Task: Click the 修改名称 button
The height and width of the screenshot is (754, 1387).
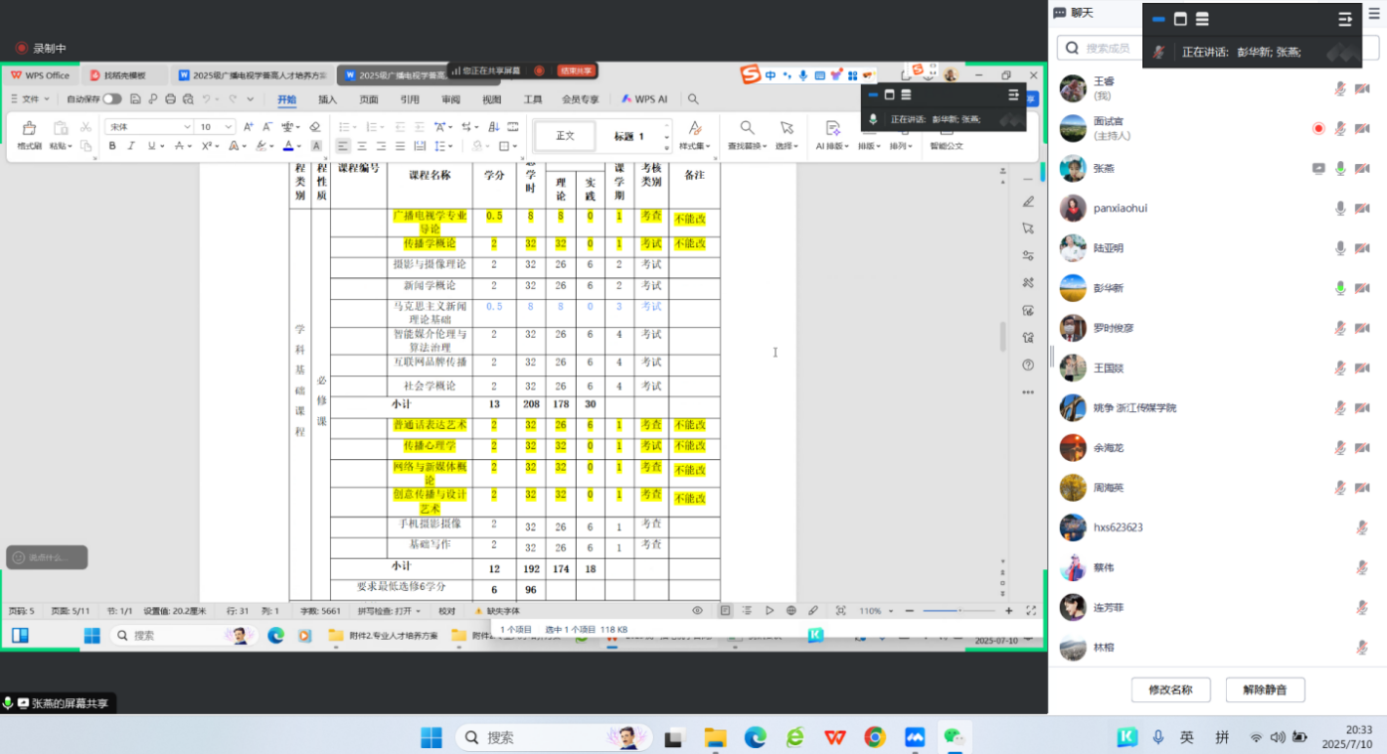Action: pos(1170,689)
